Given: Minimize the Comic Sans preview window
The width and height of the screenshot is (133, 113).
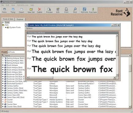Looking at the screenshot, I should pos(112,25).
